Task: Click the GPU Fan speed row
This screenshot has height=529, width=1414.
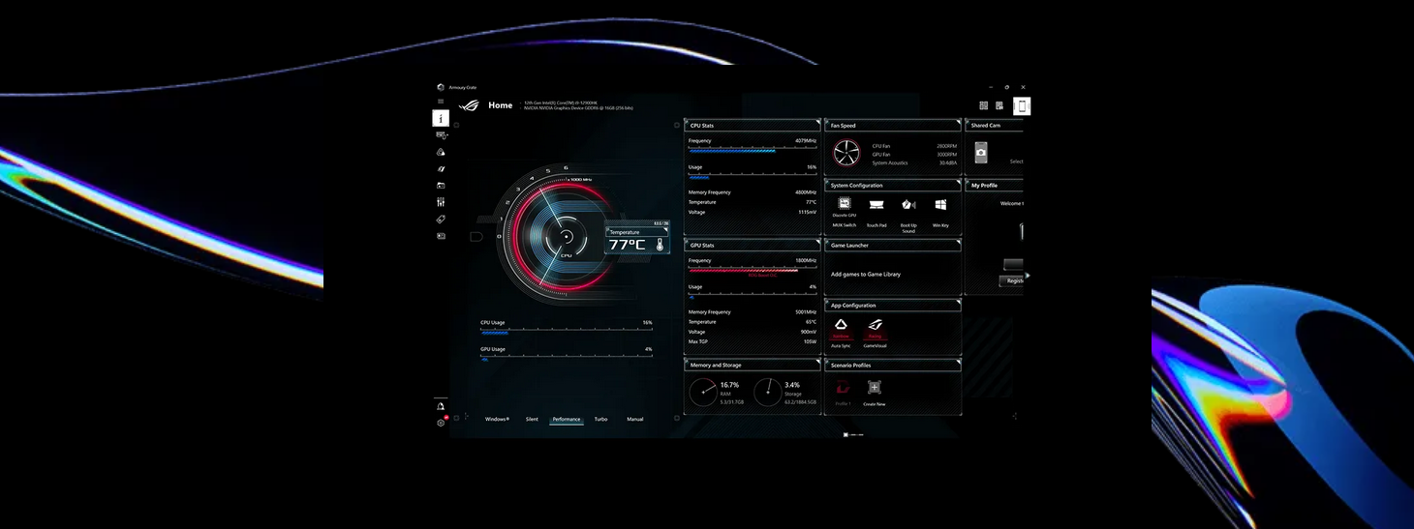Action: (x=914, y=155)
